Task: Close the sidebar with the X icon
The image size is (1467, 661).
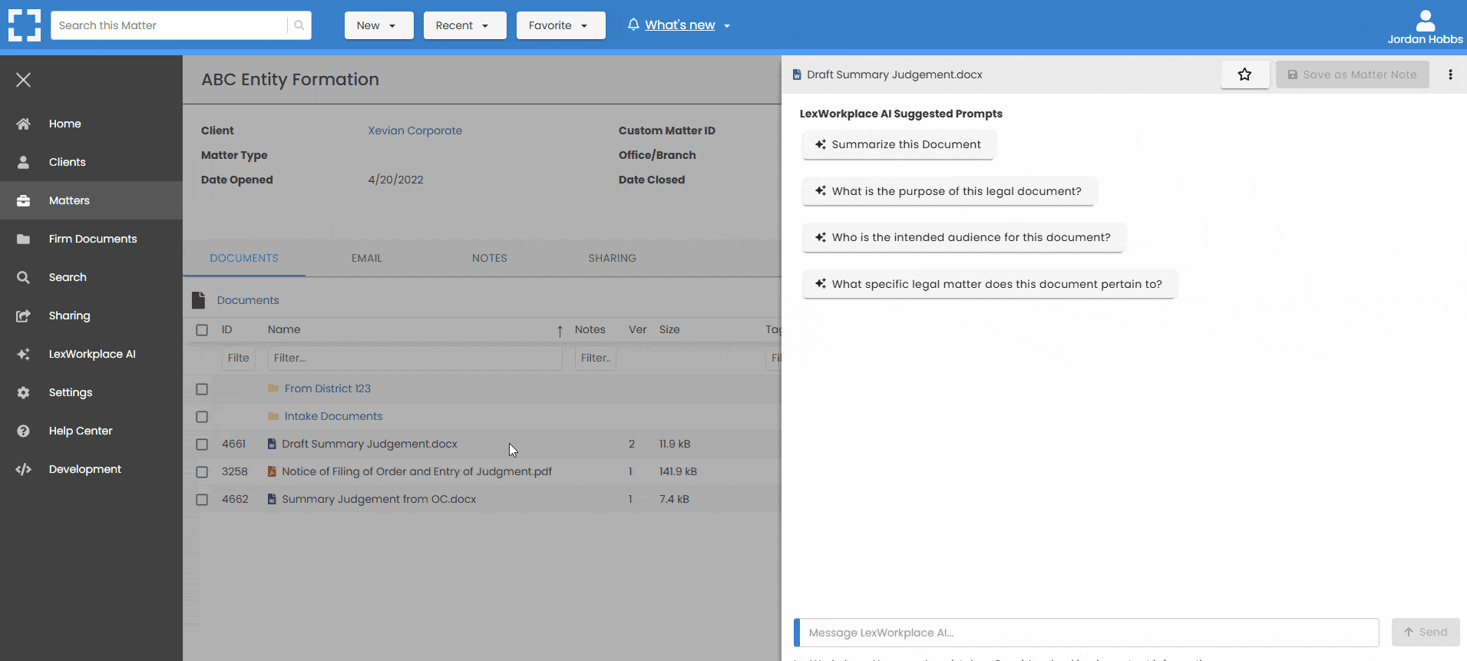Action: 24,80
